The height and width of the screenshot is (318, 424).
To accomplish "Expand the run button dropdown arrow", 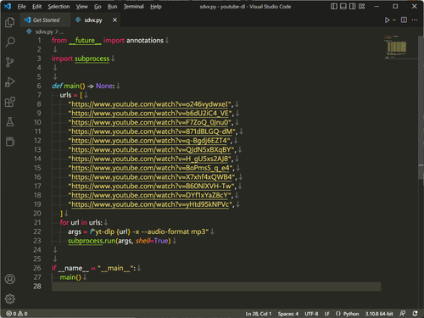I will tap(394, 20).
